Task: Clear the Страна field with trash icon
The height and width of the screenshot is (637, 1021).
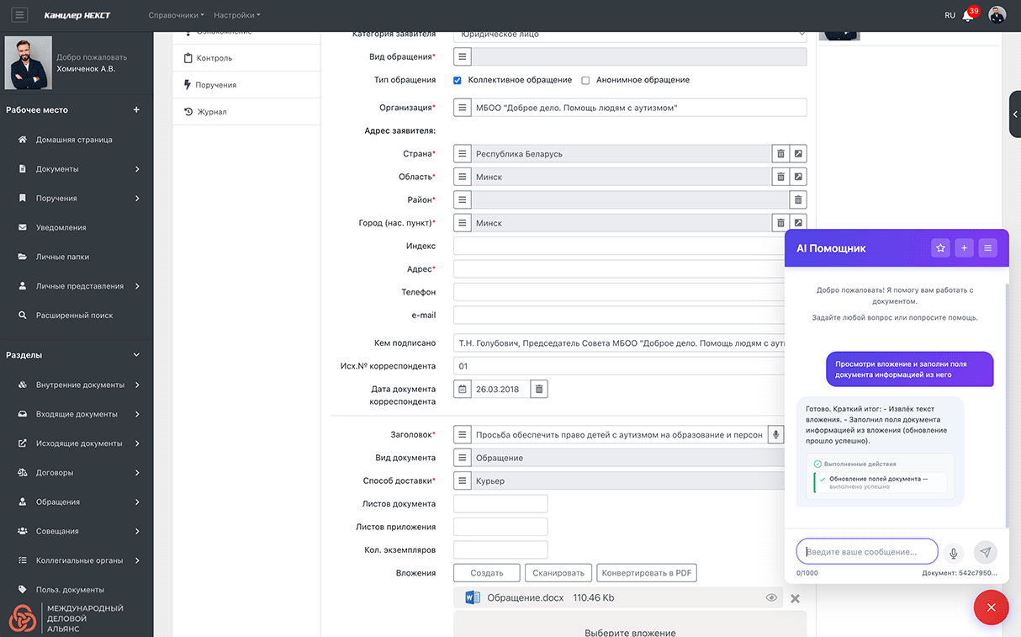Action: click(x=780, y=154)
